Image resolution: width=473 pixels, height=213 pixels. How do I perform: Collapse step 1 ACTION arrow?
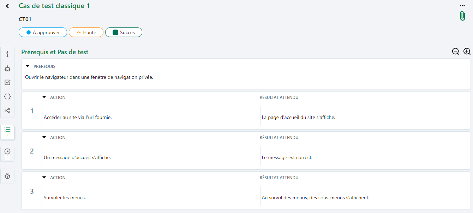(x=44, y=97)
